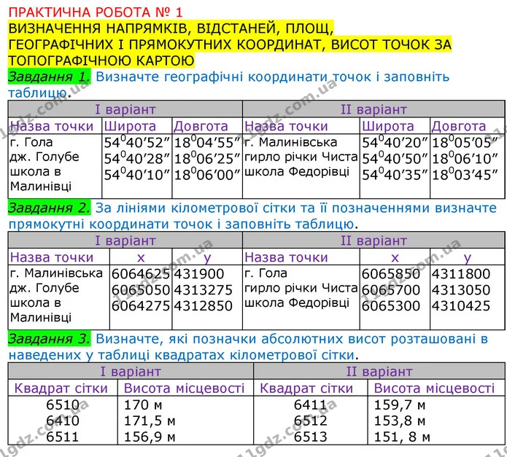This screenshot has width=507, height=457.
Task: Click grid square 6513
Action: click(x=311, y=437)
